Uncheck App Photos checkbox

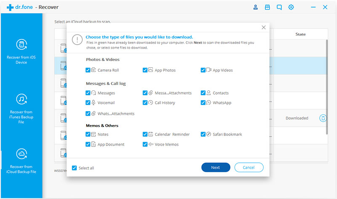click(x=145, y=70)
